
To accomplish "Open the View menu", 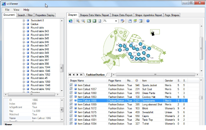I will coord(17,10).
